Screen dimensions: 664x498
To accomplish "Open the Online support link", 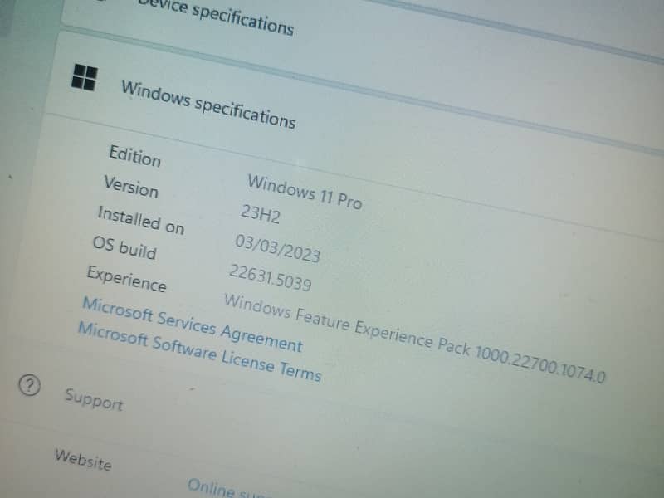I will (229, 488).
